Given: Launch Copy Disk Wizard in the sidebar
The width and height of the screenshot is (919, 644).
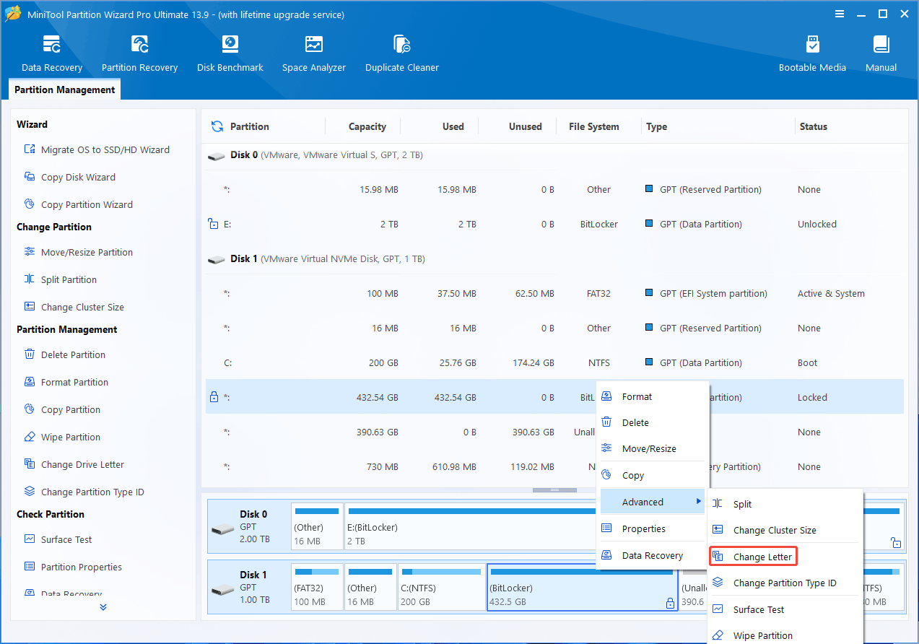Looking at the screenshot, I should (70, 178).
